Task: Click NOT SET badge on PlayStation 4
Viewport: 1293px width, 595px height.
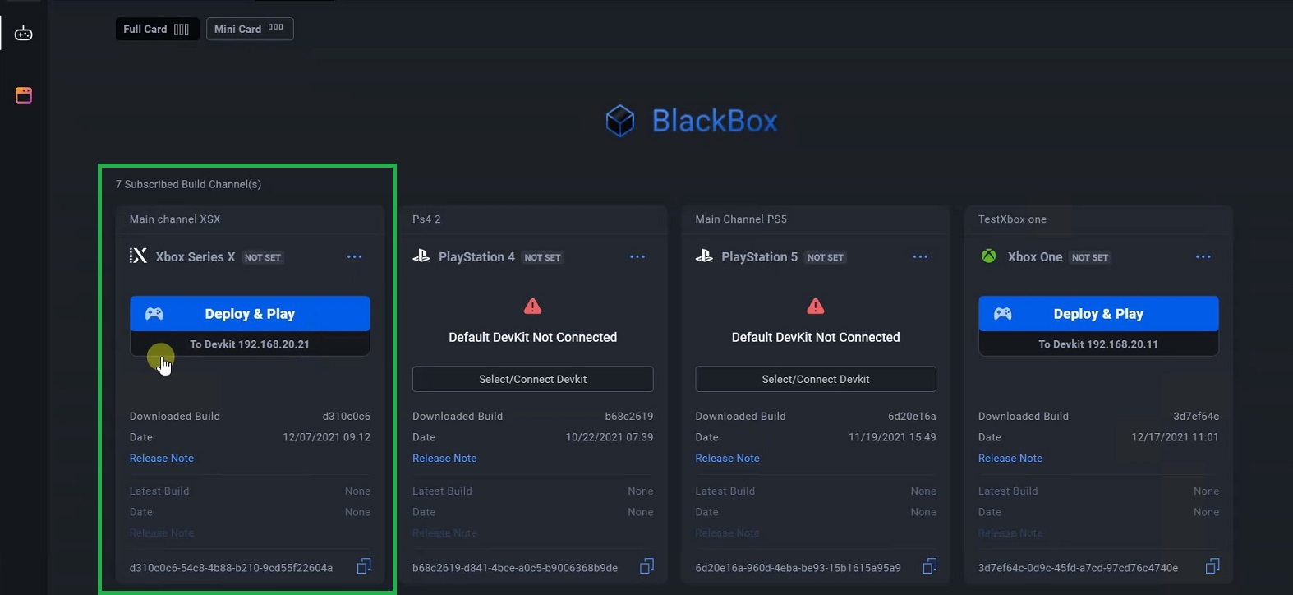Action: pos(543,257)
